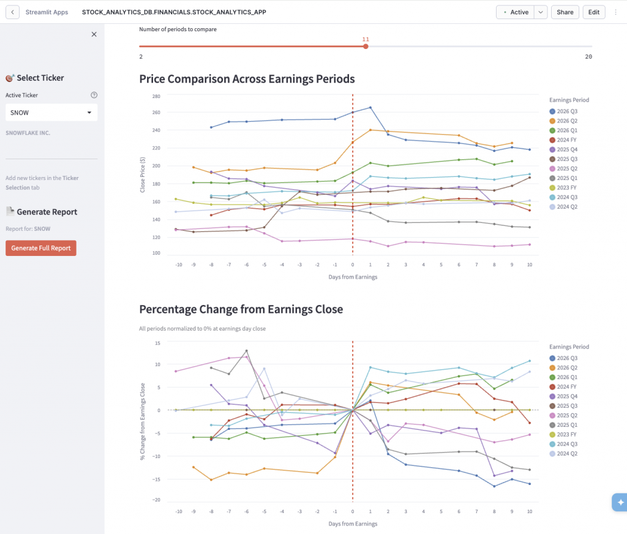Click the help icon beside Active Ticker
Screen dimensions: 627x534
pos(94,96)
